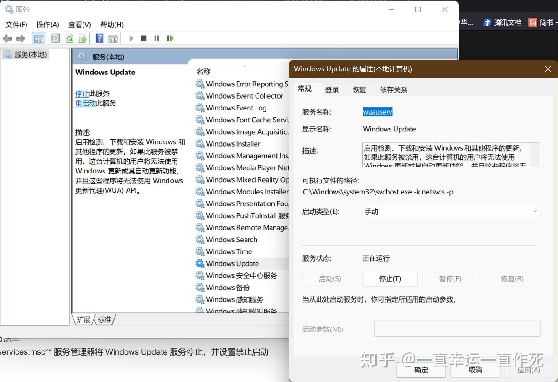Click the properties toolbar icon
558x382 pixels.
56,38
